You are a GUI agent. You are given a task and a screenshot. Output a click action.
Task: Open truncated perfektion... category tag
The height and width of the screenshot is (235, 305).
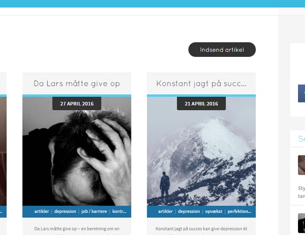coord(239,211)
